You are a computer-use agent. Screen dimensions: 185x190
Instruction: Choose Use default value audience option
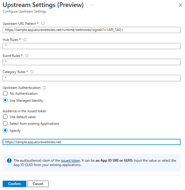[5, 117]
